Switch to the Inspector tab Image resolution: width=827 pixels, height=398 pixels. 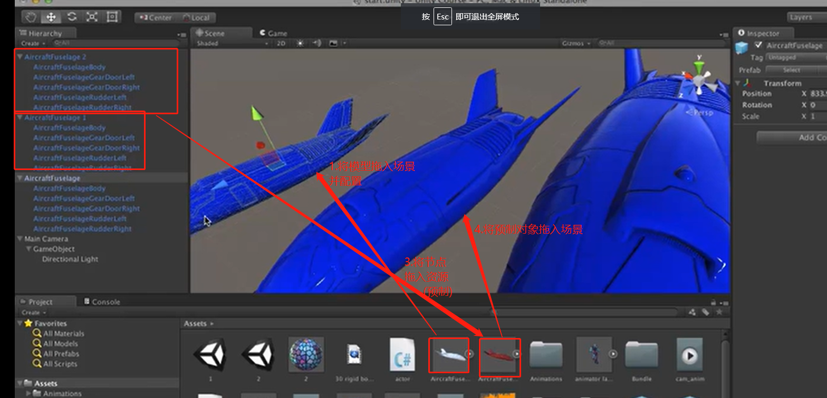click(763, 33)
